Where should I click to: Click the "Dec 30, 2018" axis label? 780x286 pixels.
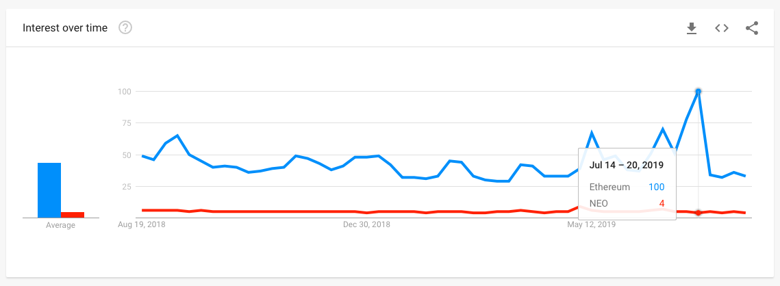(366, 224)
